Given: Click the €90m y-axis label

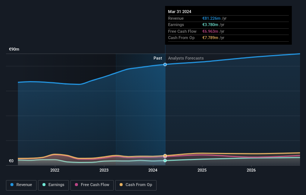Looking at the screenshot, I should tap(14, 49).
